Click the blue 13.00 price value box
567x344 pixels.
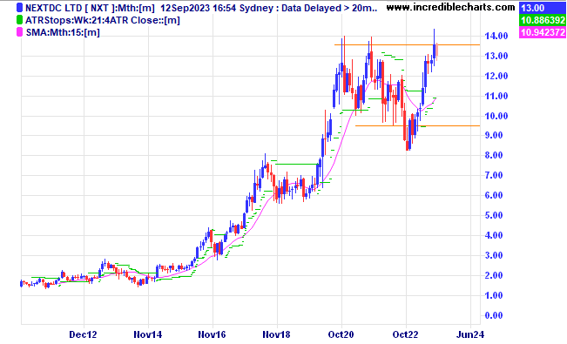[x=543, y=8]
